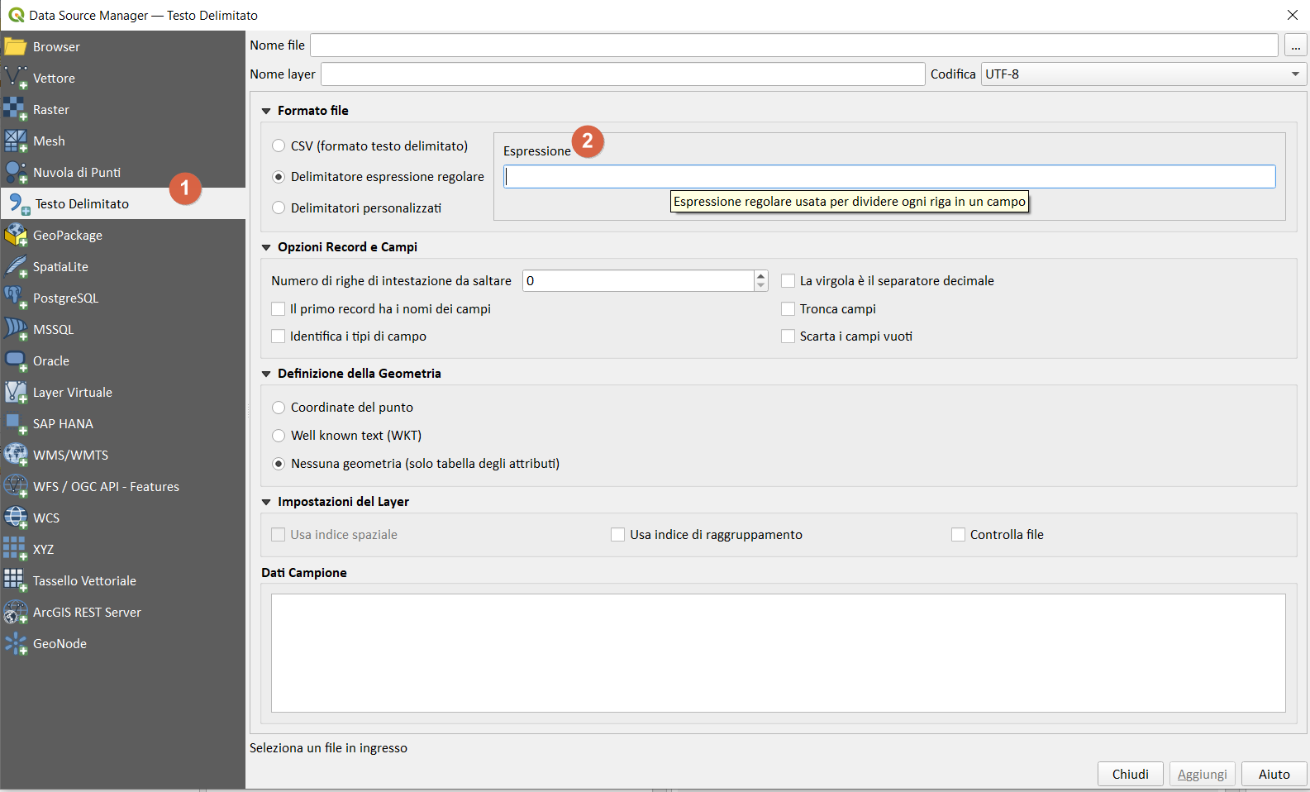Image resolution: width=1310 pixels, height=792 pixels.
Task: Open the GeoNode source icon
Action: pyautogui.click(x=15, y=643)
